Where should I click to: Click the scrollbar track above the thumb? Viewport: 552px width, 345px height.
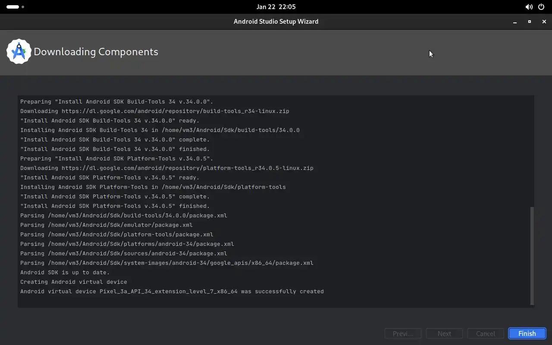click(x=532, y=151)
